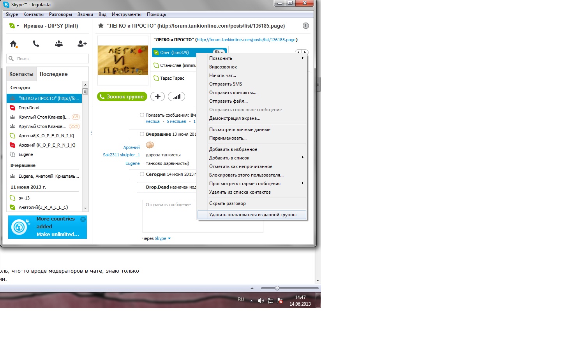This screenshot has width=561, height=350.
Task: Expand the Позвонить submenu
Action: coord(302,58)
